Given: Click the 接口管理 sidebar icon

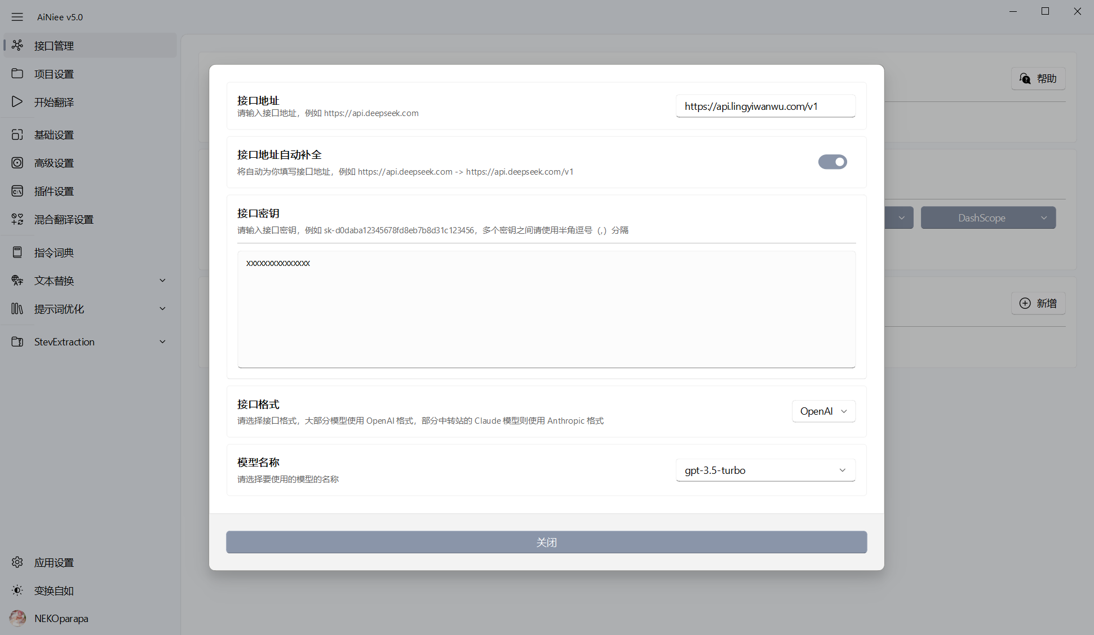Looking at the screenshot, I should click(x=17, y=45).
